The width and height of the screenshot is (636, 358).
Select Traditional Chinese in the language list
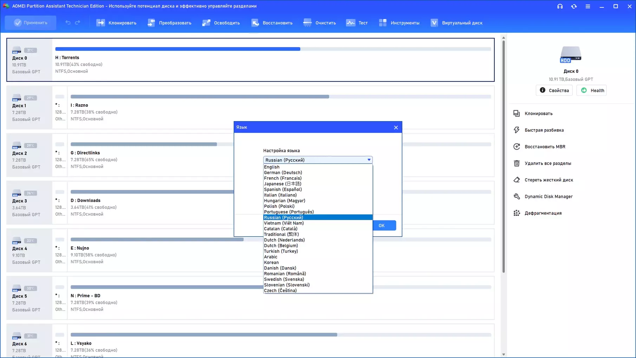[318, 234]
